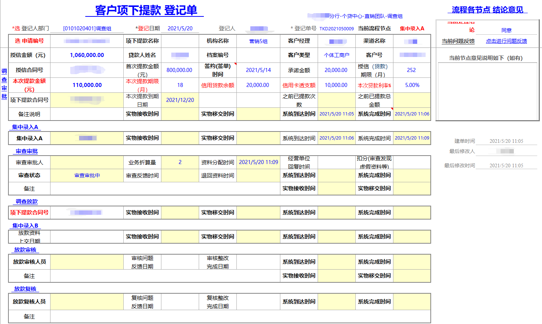The width and height of the screenshot is (542, 324).
Task: Click the 客户类型 value 个体工商户
Action: pos(337,55)
